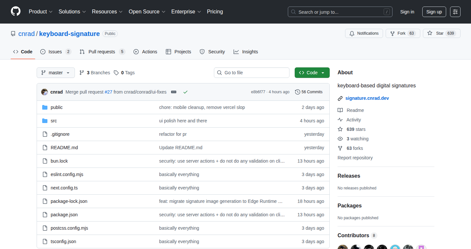Open Notifications for this repository
Image resolution: width=471 pixels, height=249 pixels.
point(364,33)
